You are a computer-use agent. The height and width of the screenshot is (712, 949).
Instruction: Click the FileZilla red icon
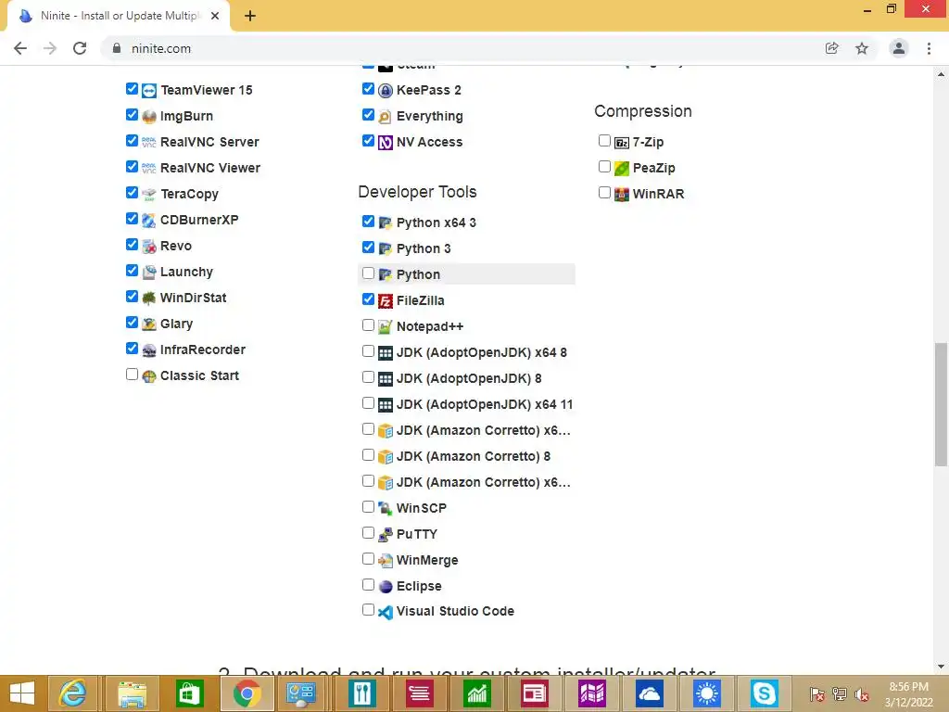[x=386, y=301]
